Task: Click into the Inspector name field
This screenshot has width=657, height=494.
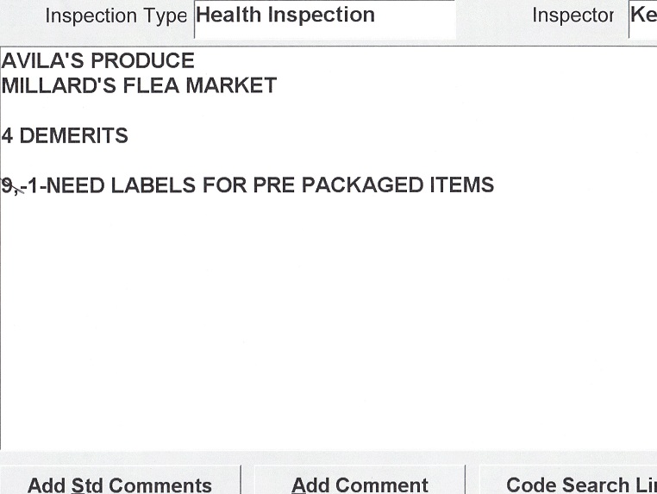Action: pos(643,17)
